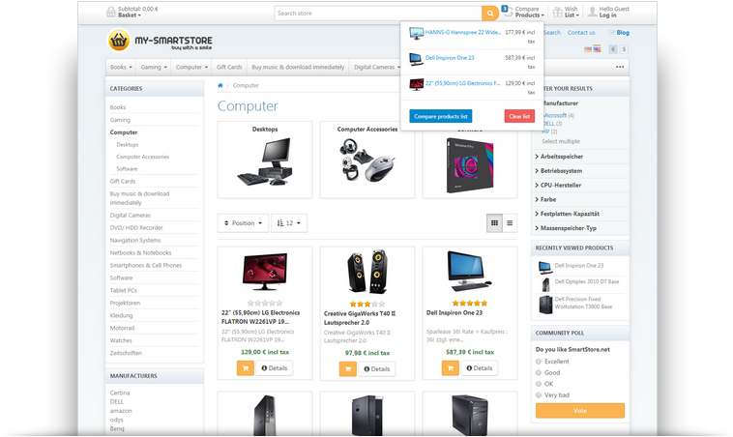The width and height of the screenshot is (733, 437).
Task: Add Dell Inspiron One 23 to cart
Action: 451,367
